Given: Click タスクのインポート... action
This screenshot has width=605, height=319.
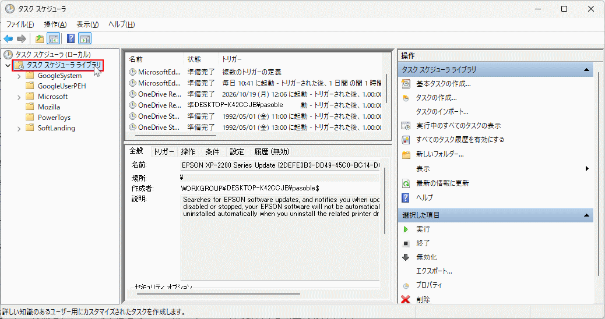Looking at the screenshot, I should 442,112.
